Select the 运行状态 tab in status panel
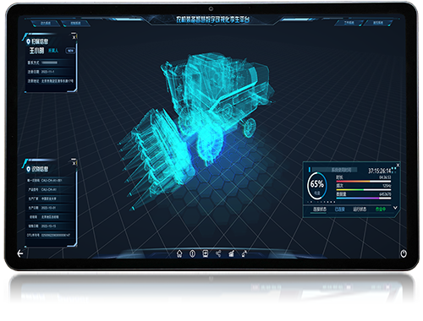423x321 pixels. click(360, 209)
